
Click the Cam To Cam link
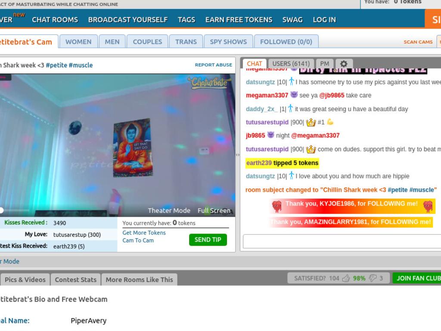point(138,240)
